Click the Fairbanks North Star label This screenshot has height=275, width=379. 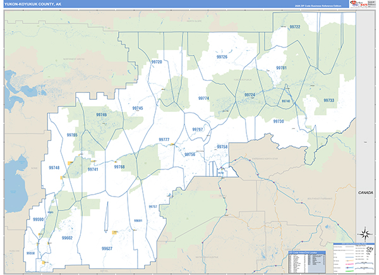coord(265,159)
